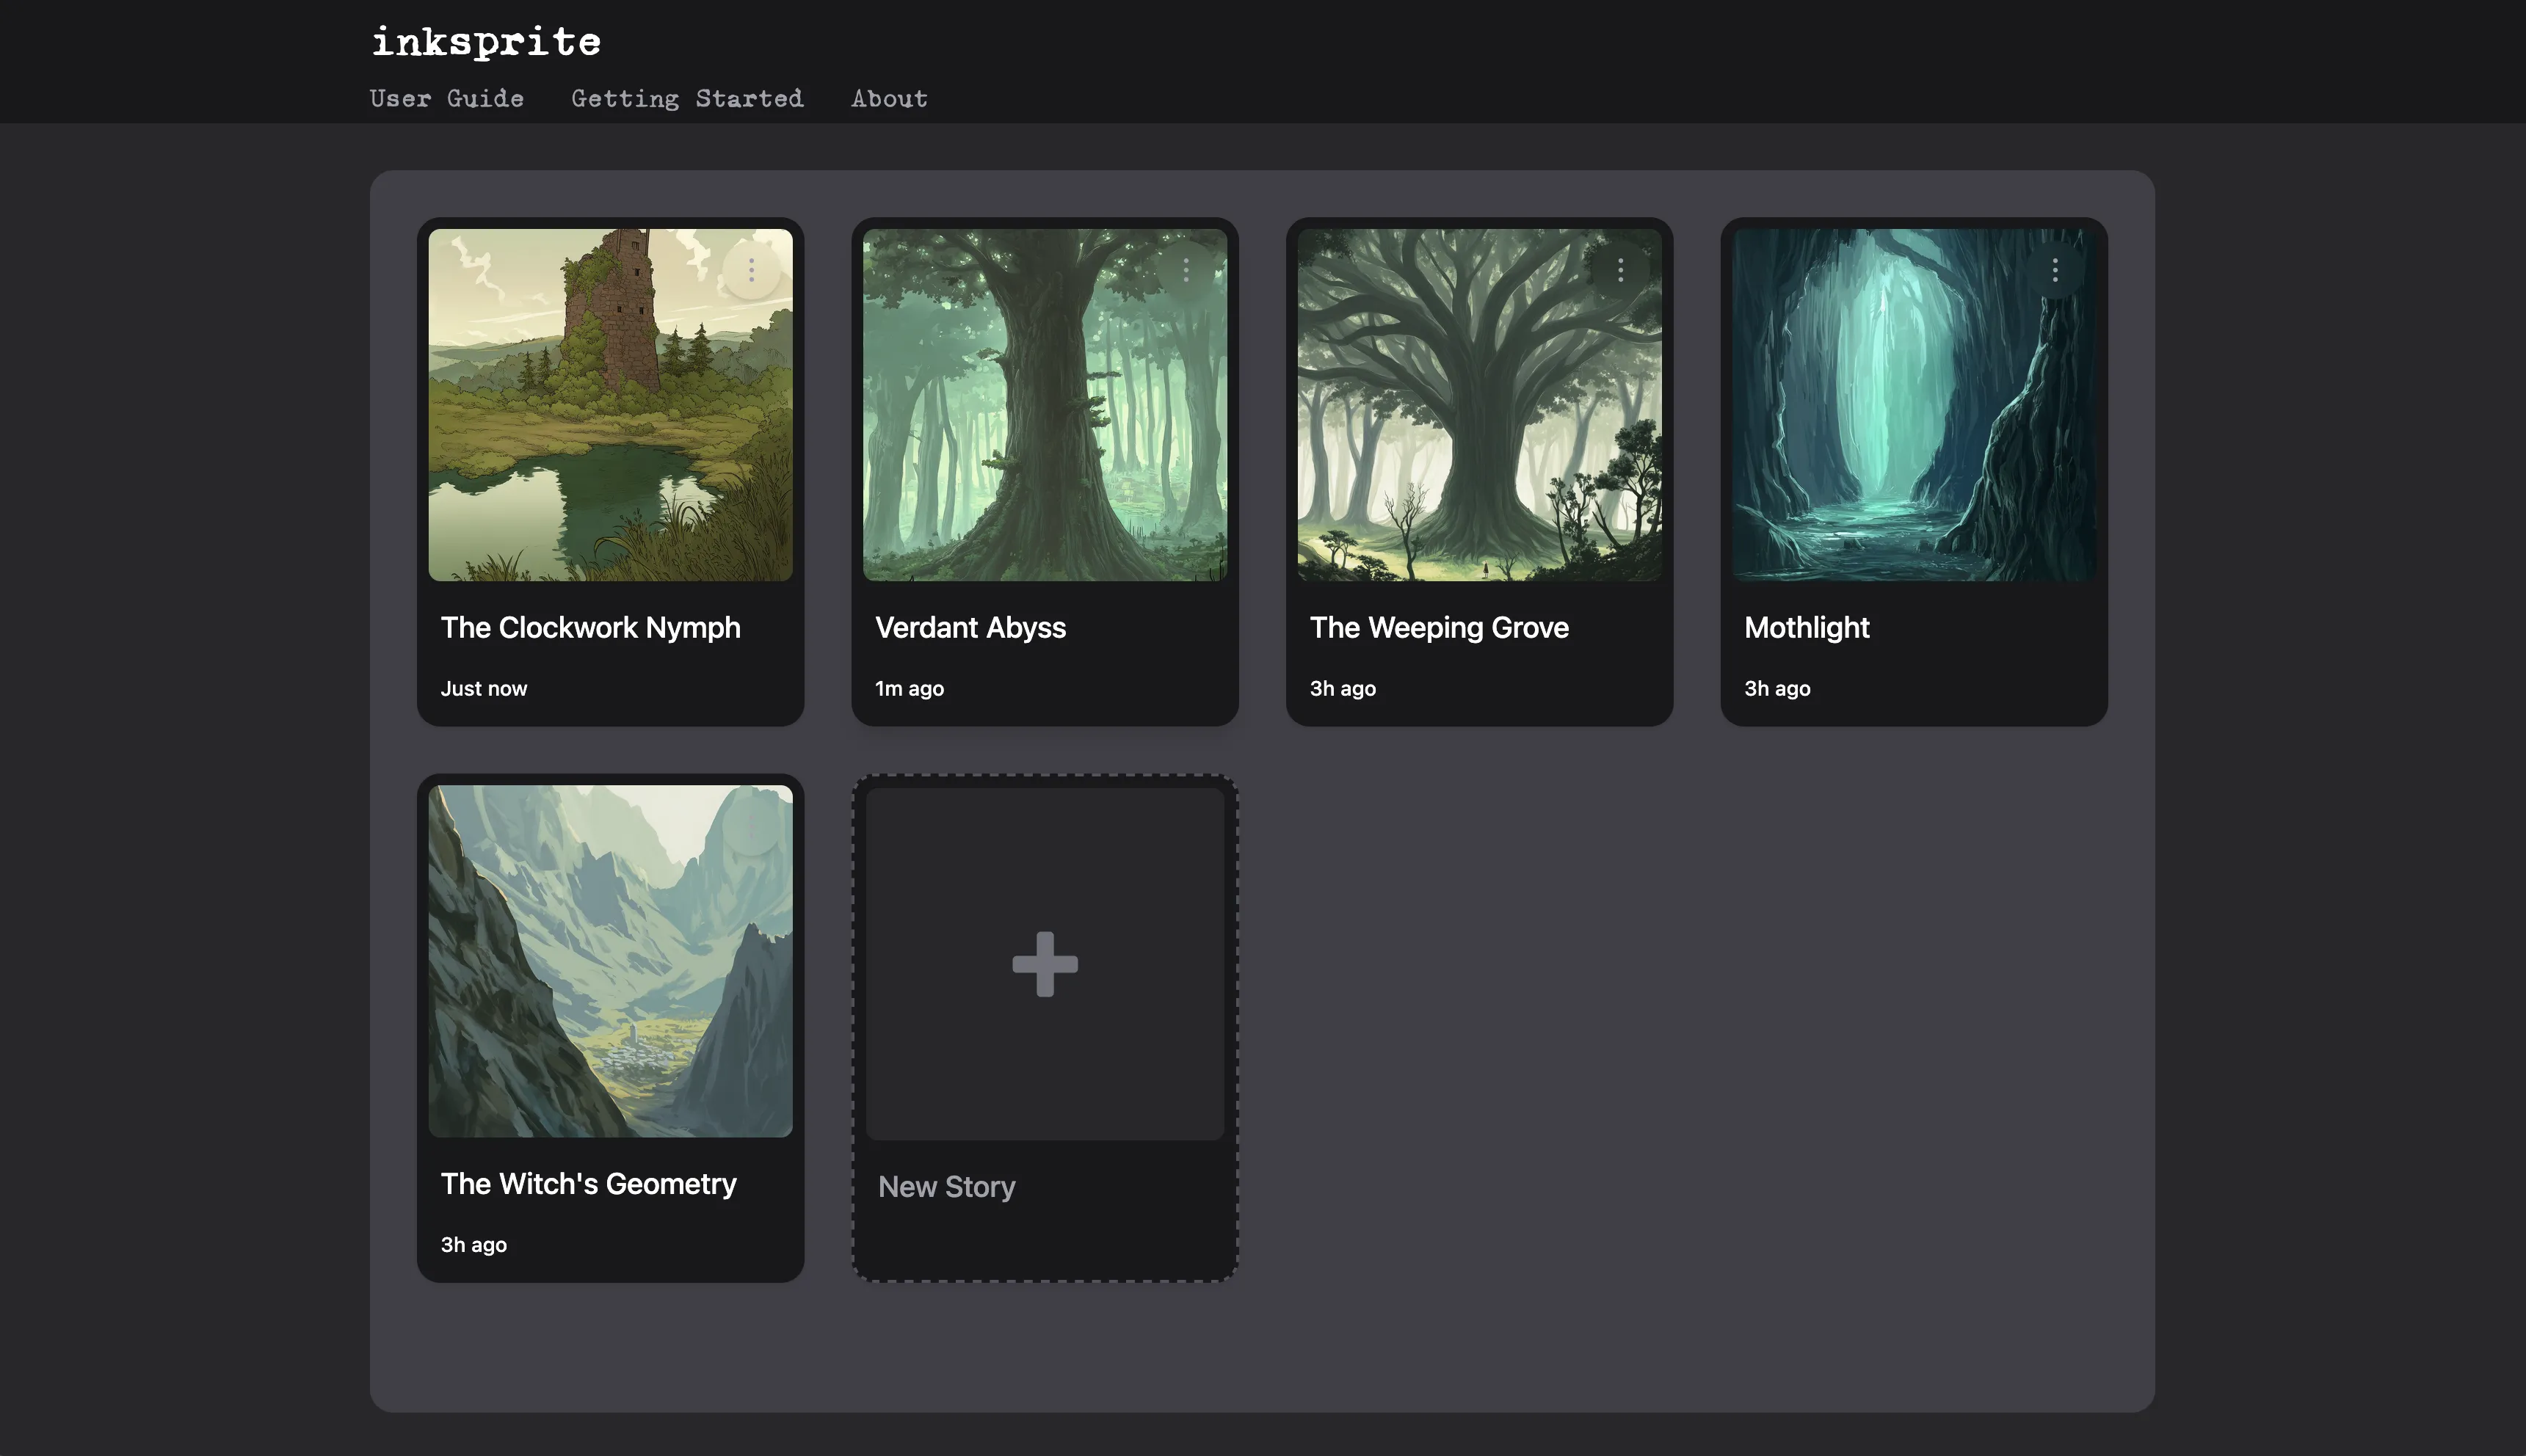Click the plus icon to add story

point(1044,964)
